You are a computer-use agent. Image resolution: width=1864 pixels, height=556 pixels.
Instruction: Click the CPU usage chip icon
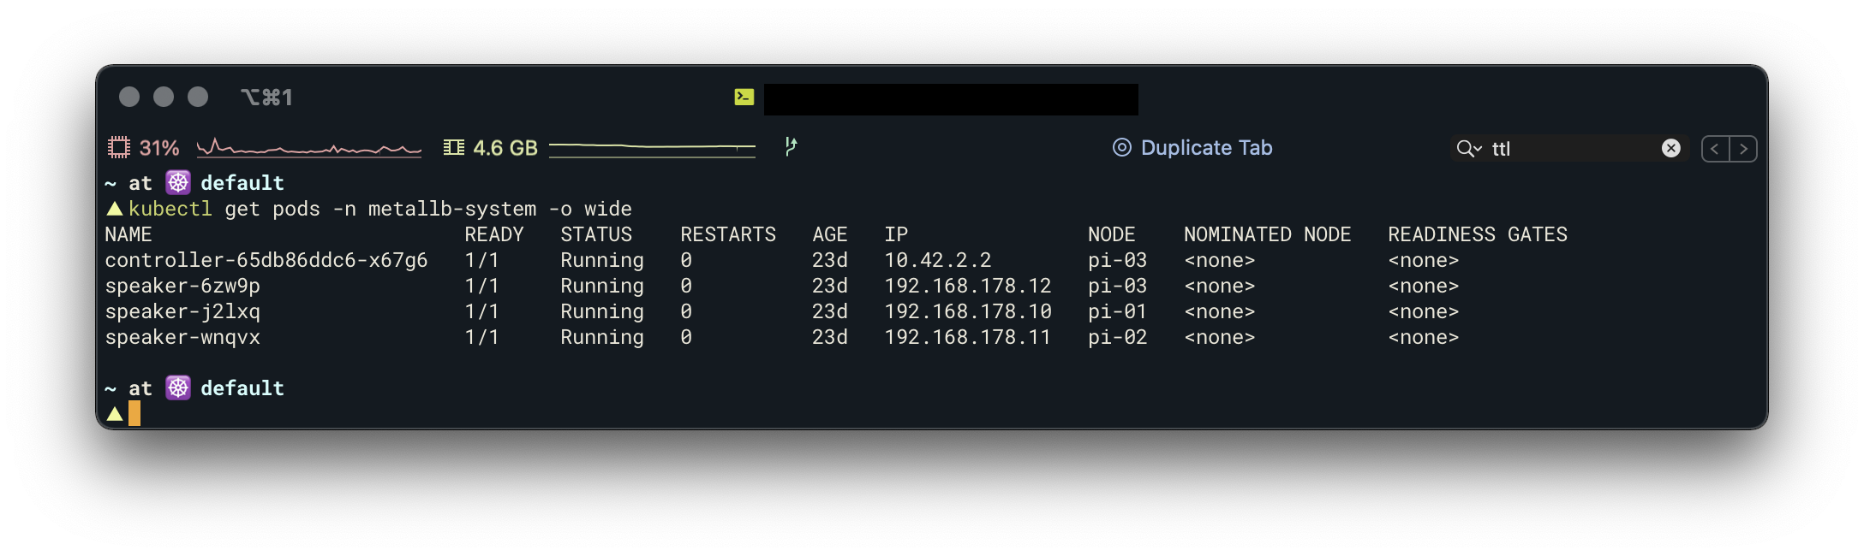pyautogui.click(x=118, y=148)
